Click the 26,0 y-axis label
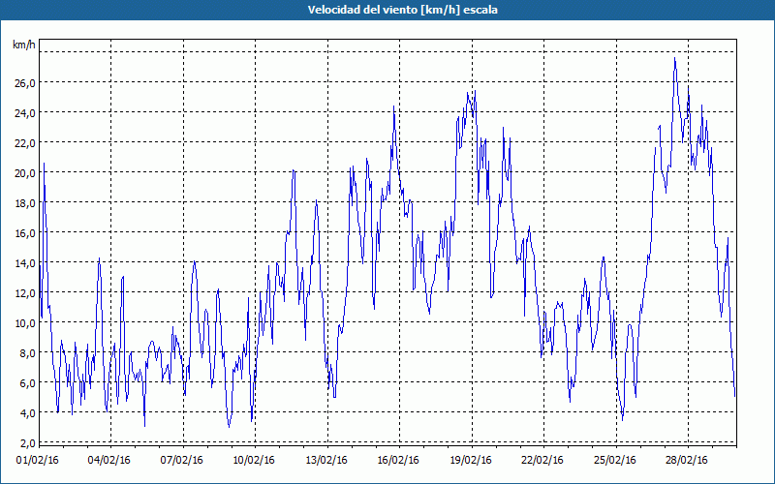This screenshot has height=484, width=775. [x=25, y=83]
